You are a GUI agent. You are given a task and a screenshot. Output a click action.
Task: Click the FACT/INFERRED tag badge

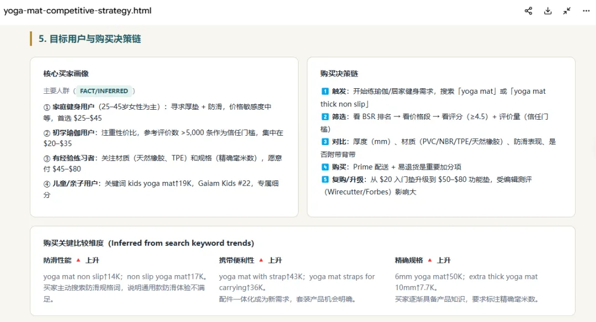click(x=104, y=91)
